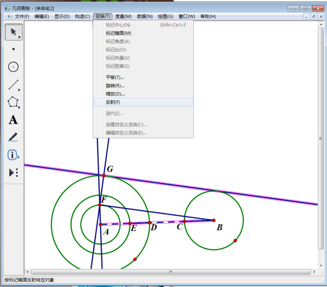Click 标记镜面(M) menu item
Viewport: 327px width, 287px height.
(x=118, y=33)
